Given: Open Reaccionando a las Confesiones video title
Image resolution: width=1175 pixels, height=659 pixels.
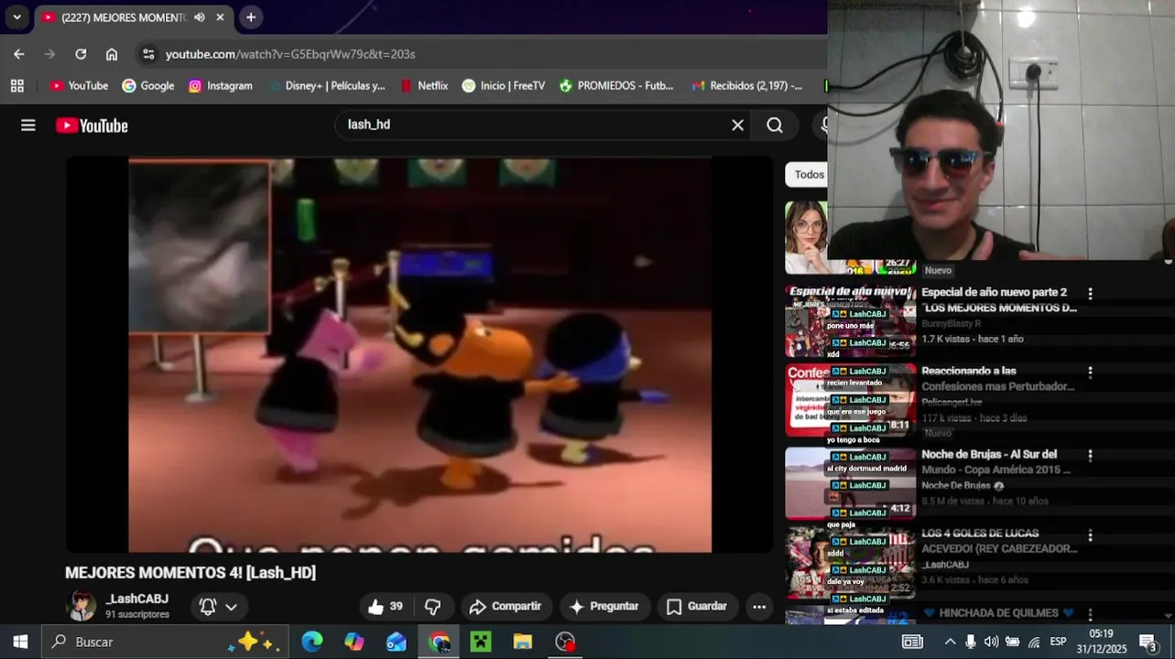Looking at the screenshot, I should tap(997, 379).
